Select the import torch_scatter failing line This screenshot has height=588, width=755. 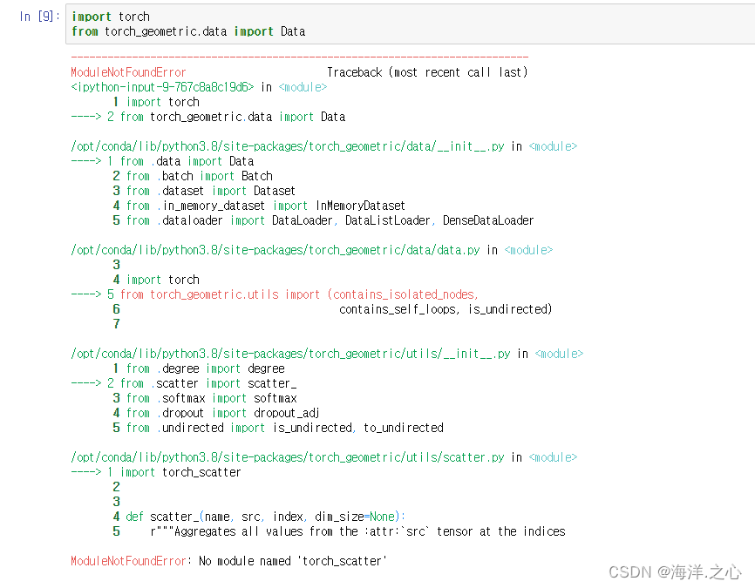pos(178,472)
